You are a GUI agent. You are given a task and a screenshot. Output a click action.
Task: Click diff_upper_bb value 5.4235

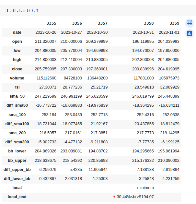(x=75, y=170)
